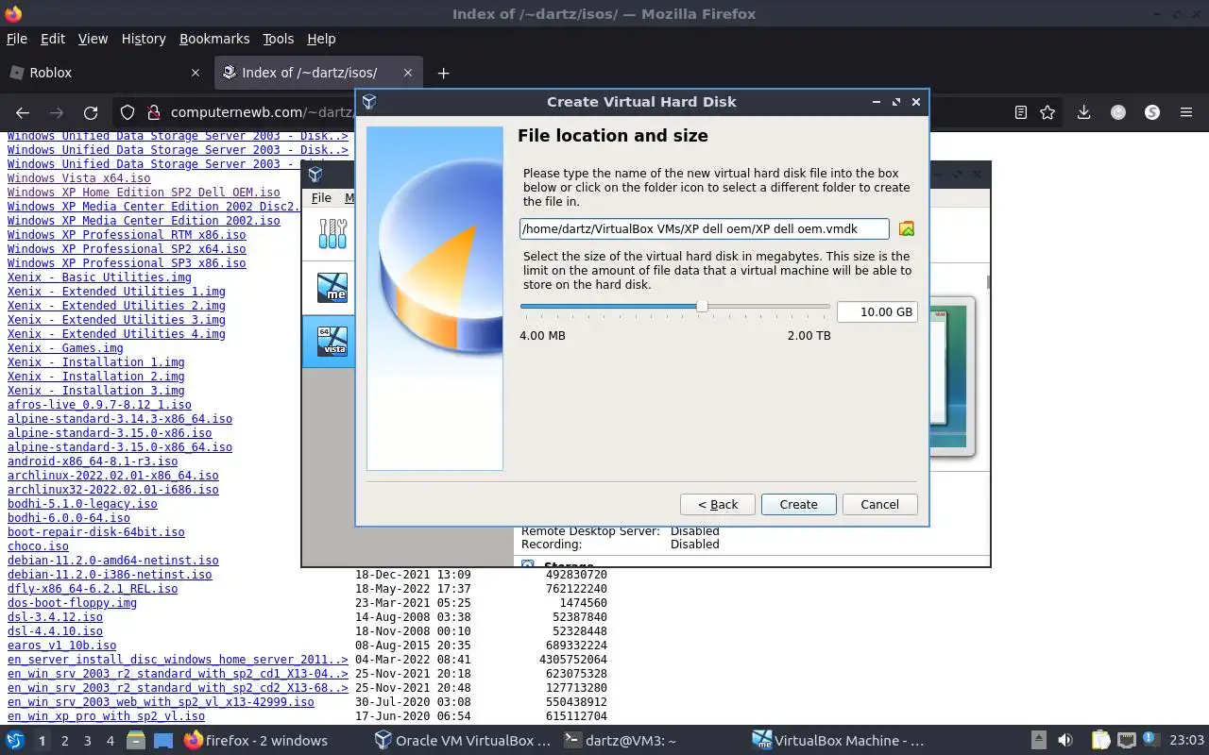Open Xenix - Games.img link

[x=65, y=348]
